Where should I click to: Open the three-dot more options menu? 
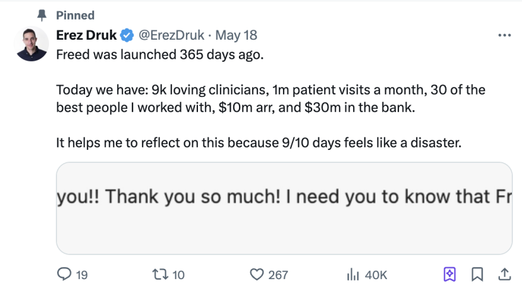coord(504,35)
